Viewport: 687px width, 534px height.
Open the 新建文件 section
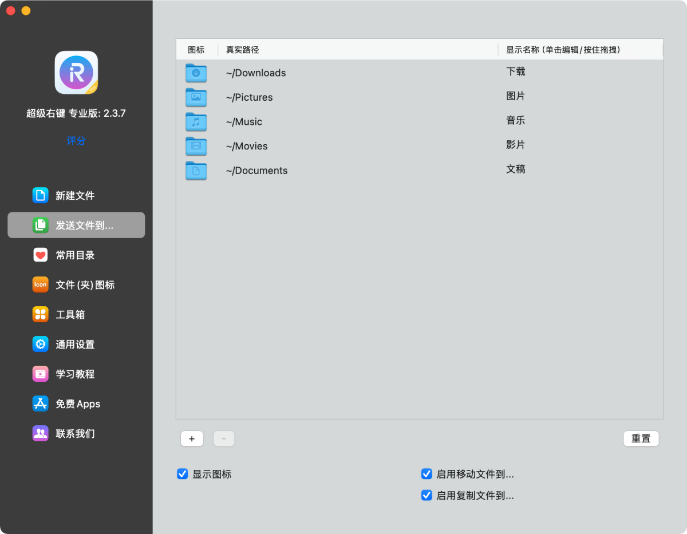tap(76, 195)
